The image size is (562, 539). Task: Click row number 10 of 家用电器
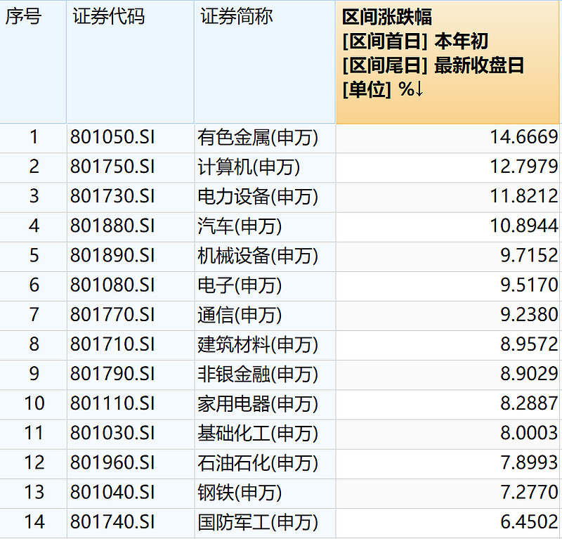[34, 403]
